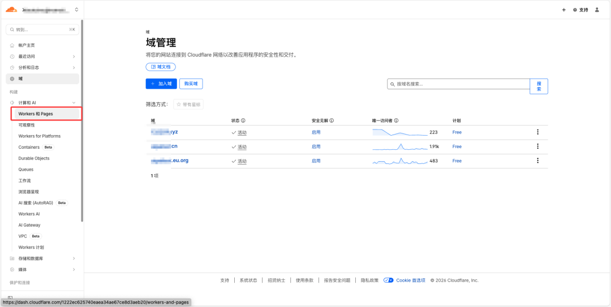Click the 购买域 button
Screen dimensions: 611x307
[x=191, y=83]
